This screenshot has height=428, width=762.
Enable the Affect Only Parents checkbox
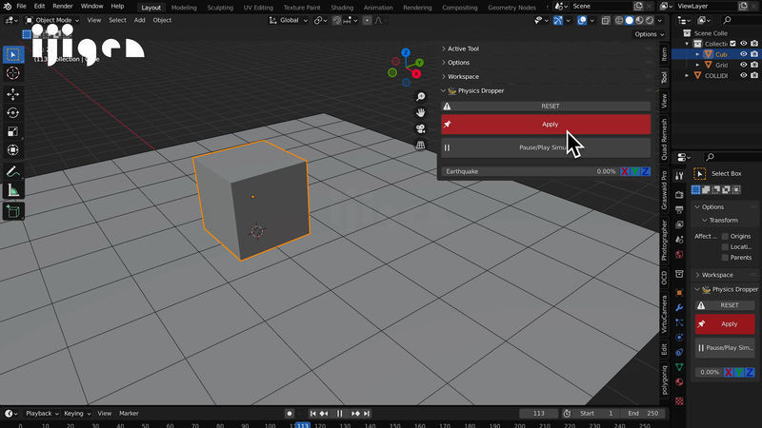tap(725, 258)
